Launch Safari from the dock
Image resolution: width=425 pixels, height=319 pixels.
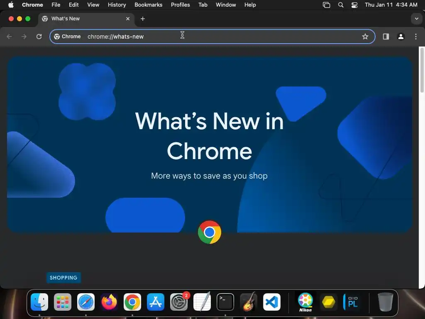(86, 302)
